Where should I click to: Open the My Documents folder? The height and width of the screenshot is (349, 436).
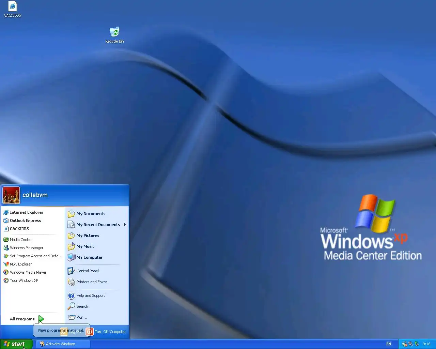point(97,214)
